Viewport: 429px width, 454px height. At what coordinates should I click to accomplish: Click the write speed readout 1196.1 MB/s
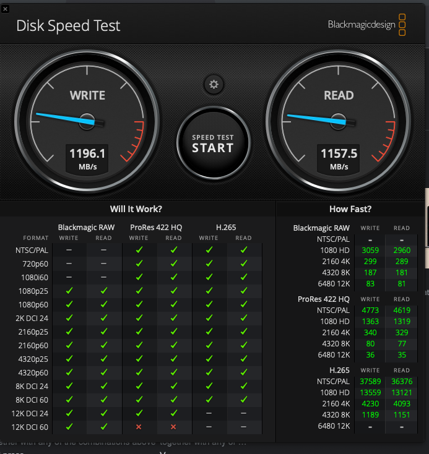87,159
